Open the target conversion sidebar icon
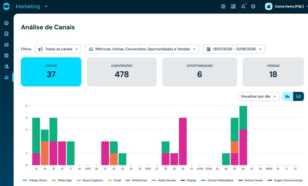Screen dimensions: 308x186 point(6,56)
